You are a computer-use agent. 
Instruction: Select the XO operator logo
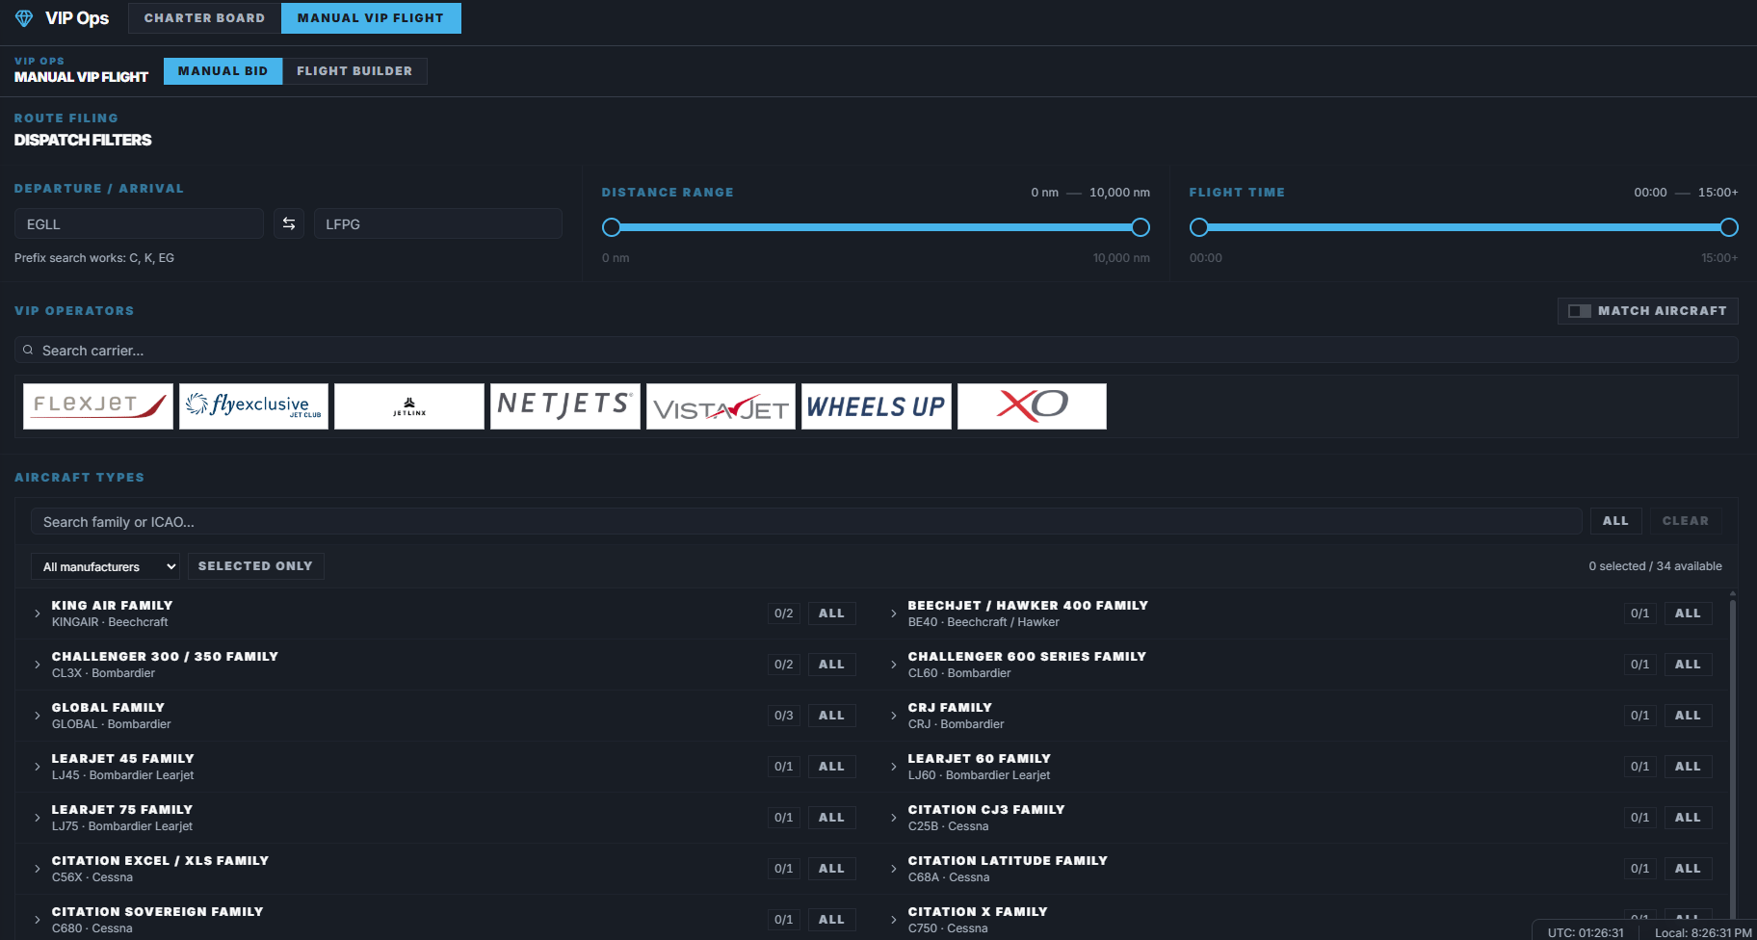[x=1032, y=406]
